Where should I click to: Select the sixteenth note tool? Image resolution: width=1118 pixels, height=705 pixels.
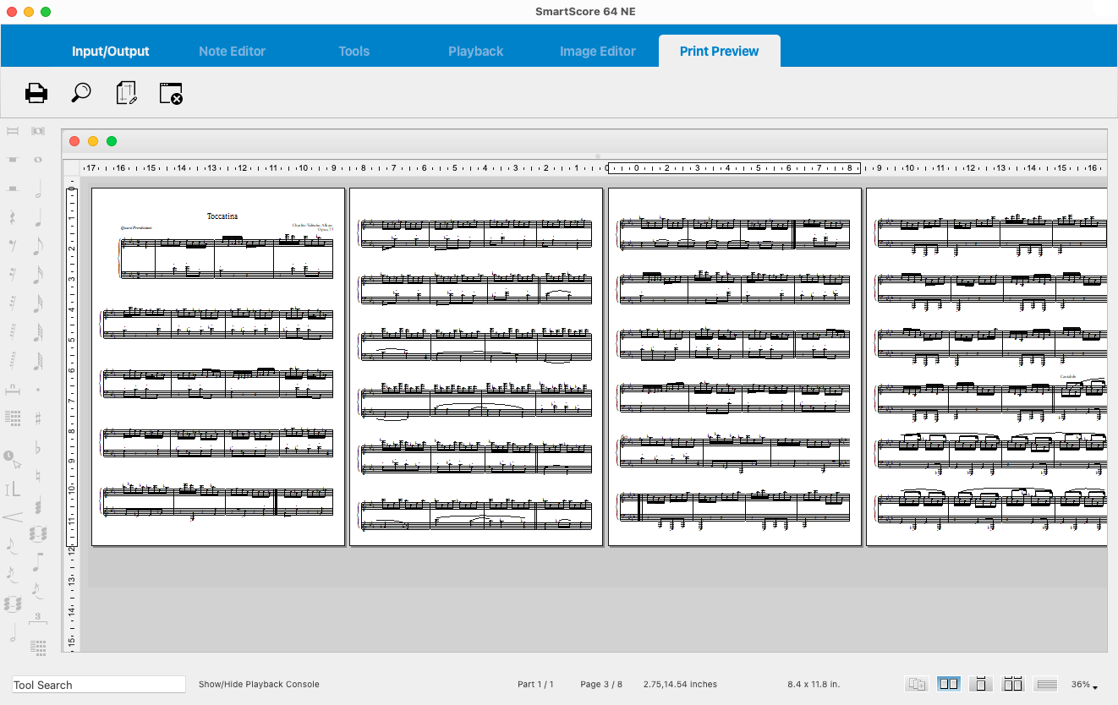[38, 276]
